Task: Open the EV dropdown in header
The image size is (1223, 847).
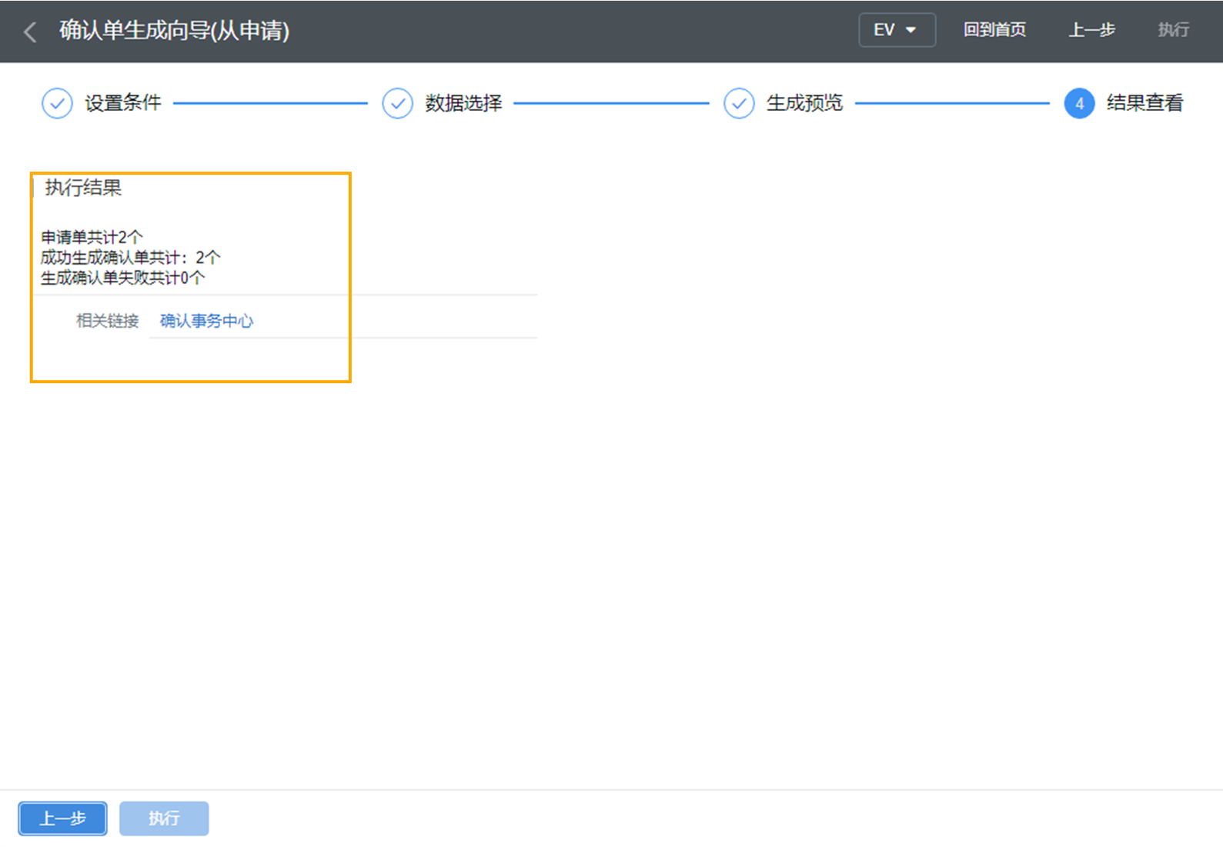Action: click(x=897, y=30)
